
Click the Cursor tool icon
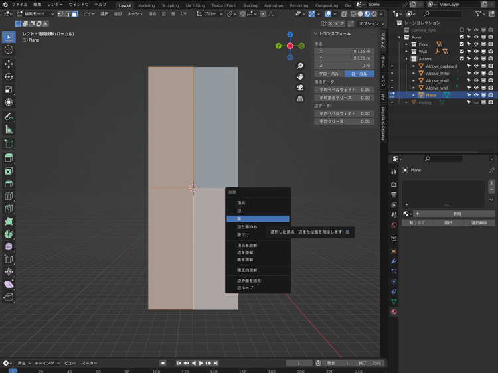coord(9,50)
